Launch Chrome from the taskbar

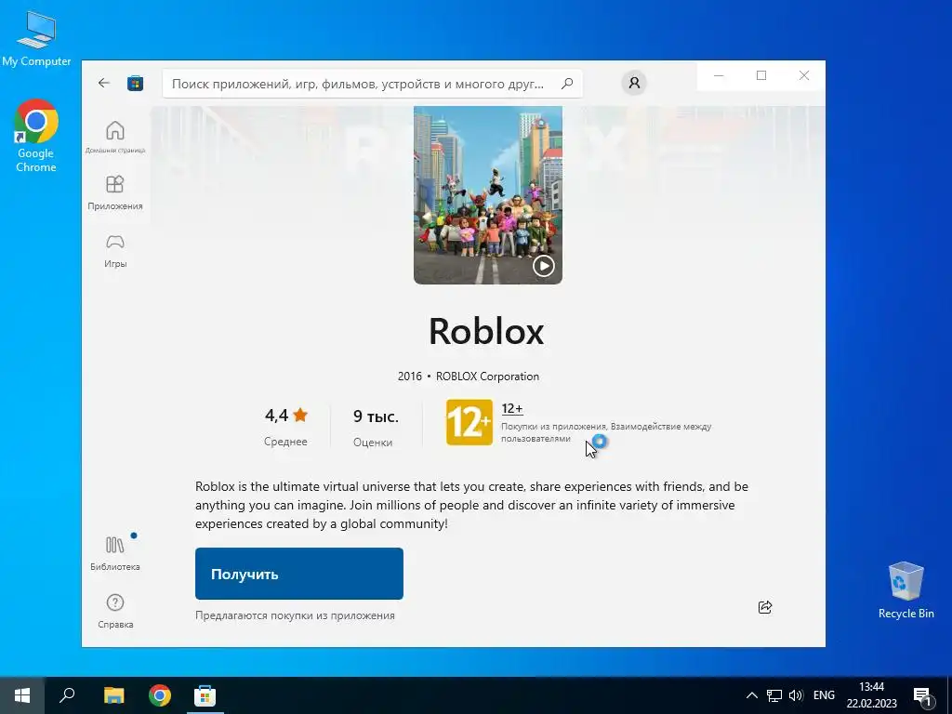click(160, 695)
